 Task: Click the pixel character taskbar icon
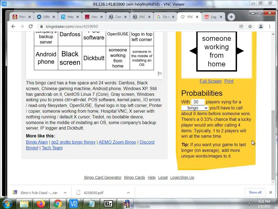[125, 204]
